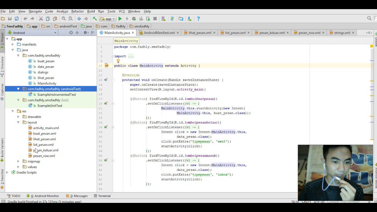This screenshot has width=377, height=212.
Task: Collapse the java folder
Action: (x=13, y=50)
